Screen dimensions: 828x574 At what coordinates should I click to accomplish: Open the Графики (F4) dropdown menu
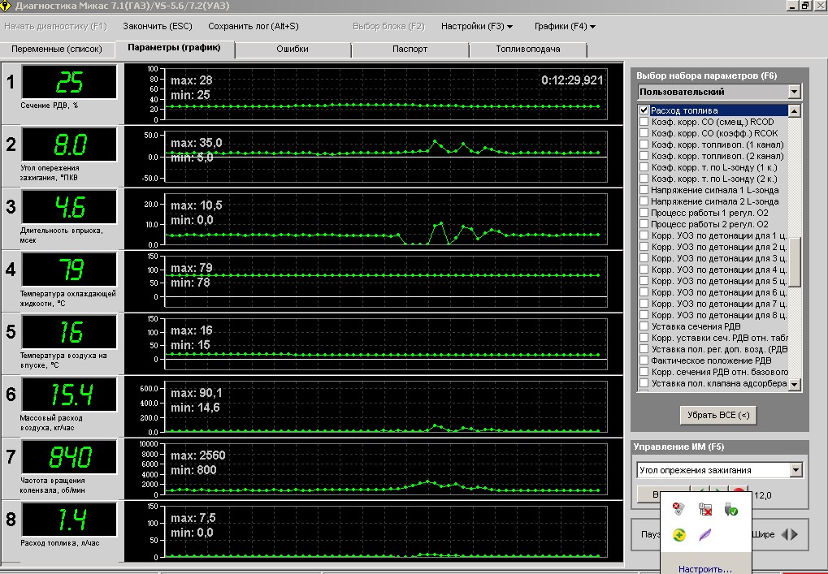coord(565,26)
